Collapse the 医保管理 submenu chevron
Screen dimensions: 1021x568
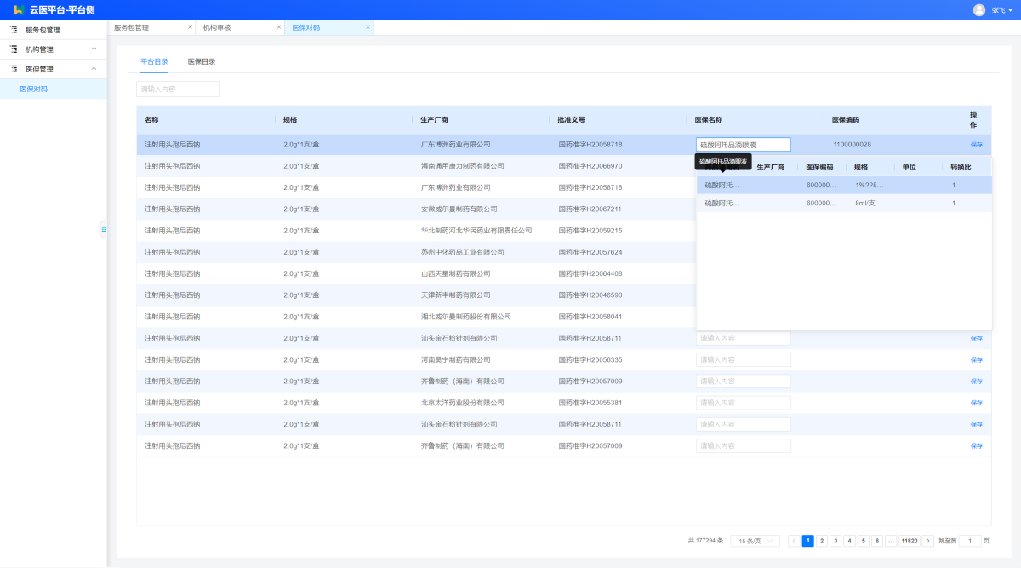pos(94,69)
